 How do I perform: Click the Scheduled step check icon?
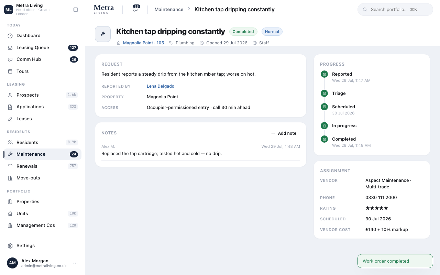pyautogui.click(x=324, y=107)
